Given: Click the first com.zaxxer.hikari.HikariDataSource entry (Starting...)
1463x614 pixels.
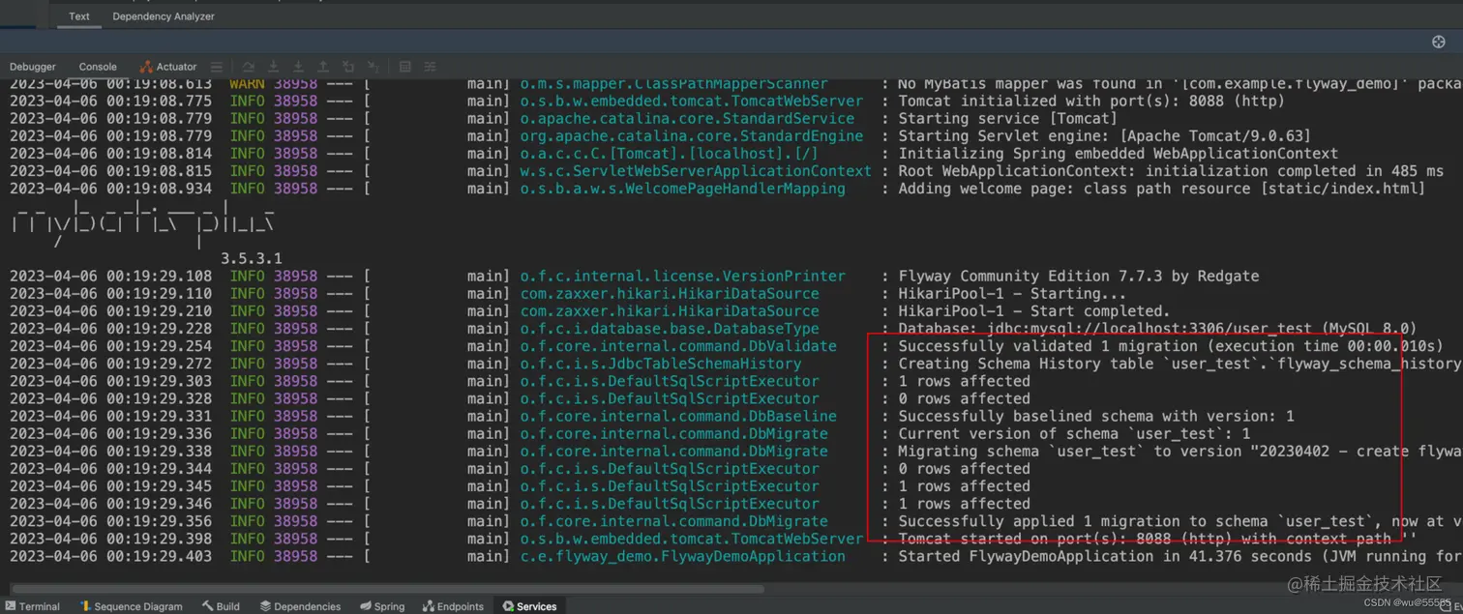Looking at the screenshot, I should click(670, 294).
